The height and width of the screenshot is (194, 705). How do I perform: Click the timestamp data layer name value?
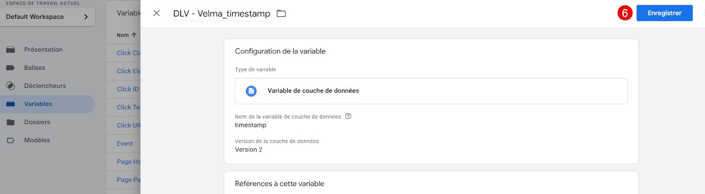coord(250,125)
